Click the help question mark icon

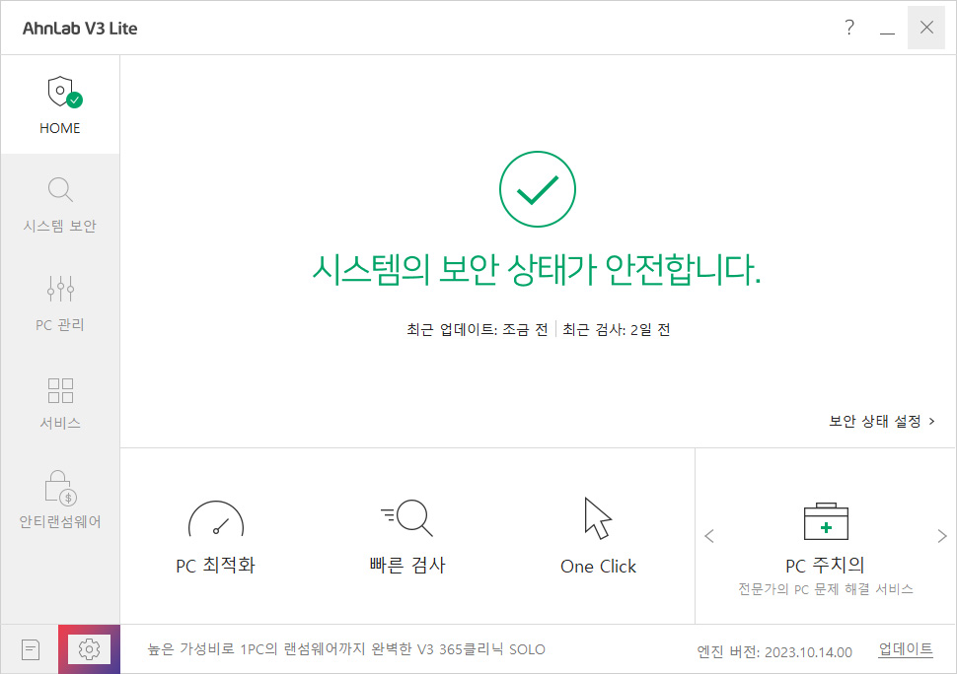(849, 28)
